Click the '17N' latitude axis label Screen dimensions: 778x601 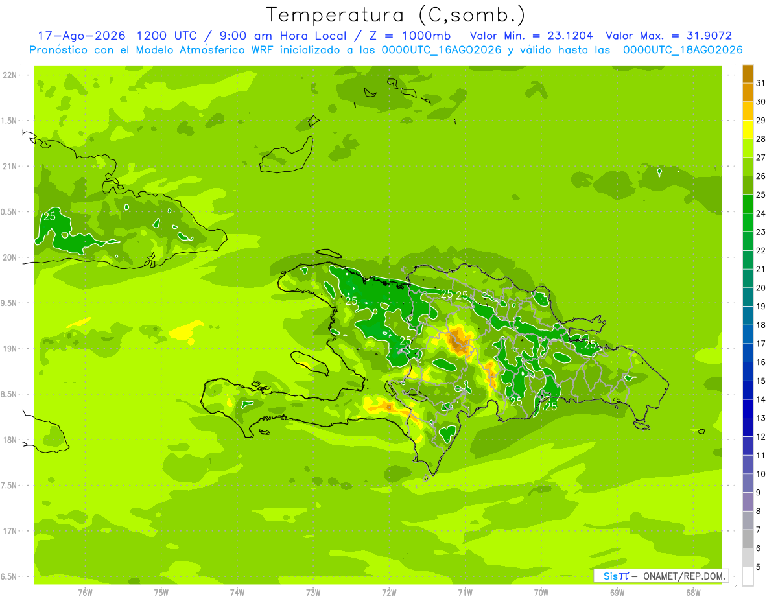click(x=10, y=531)
